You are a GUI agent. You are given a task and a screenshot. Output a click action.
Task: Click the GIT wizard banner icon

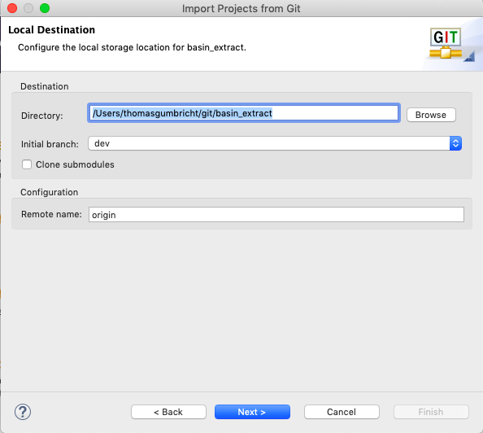click(x=446, y=44)
